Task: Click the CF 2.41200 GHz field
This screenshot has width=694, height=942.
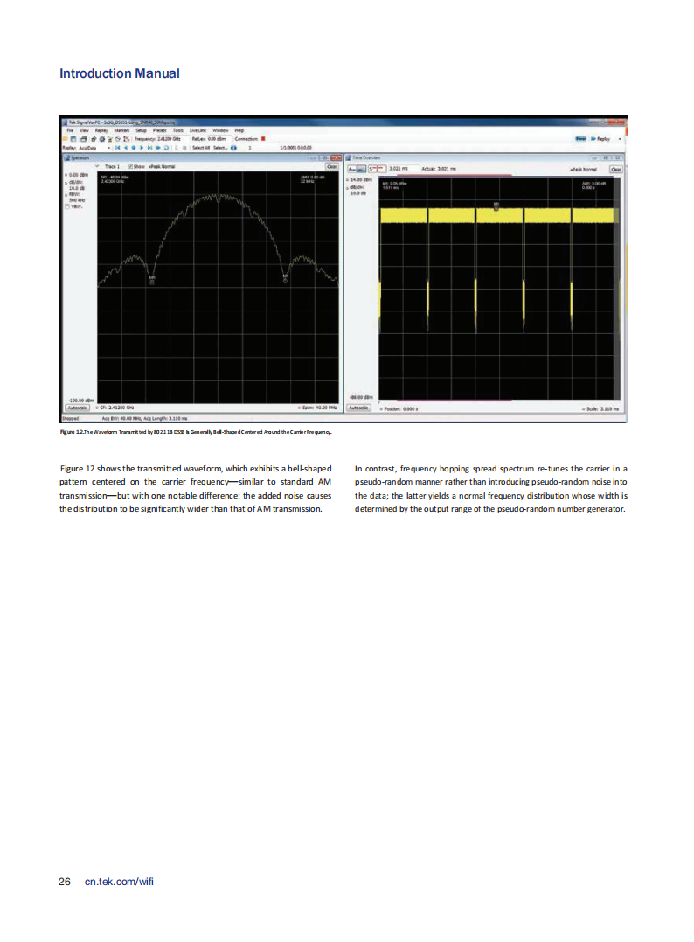Action: (x=116, y=408)
